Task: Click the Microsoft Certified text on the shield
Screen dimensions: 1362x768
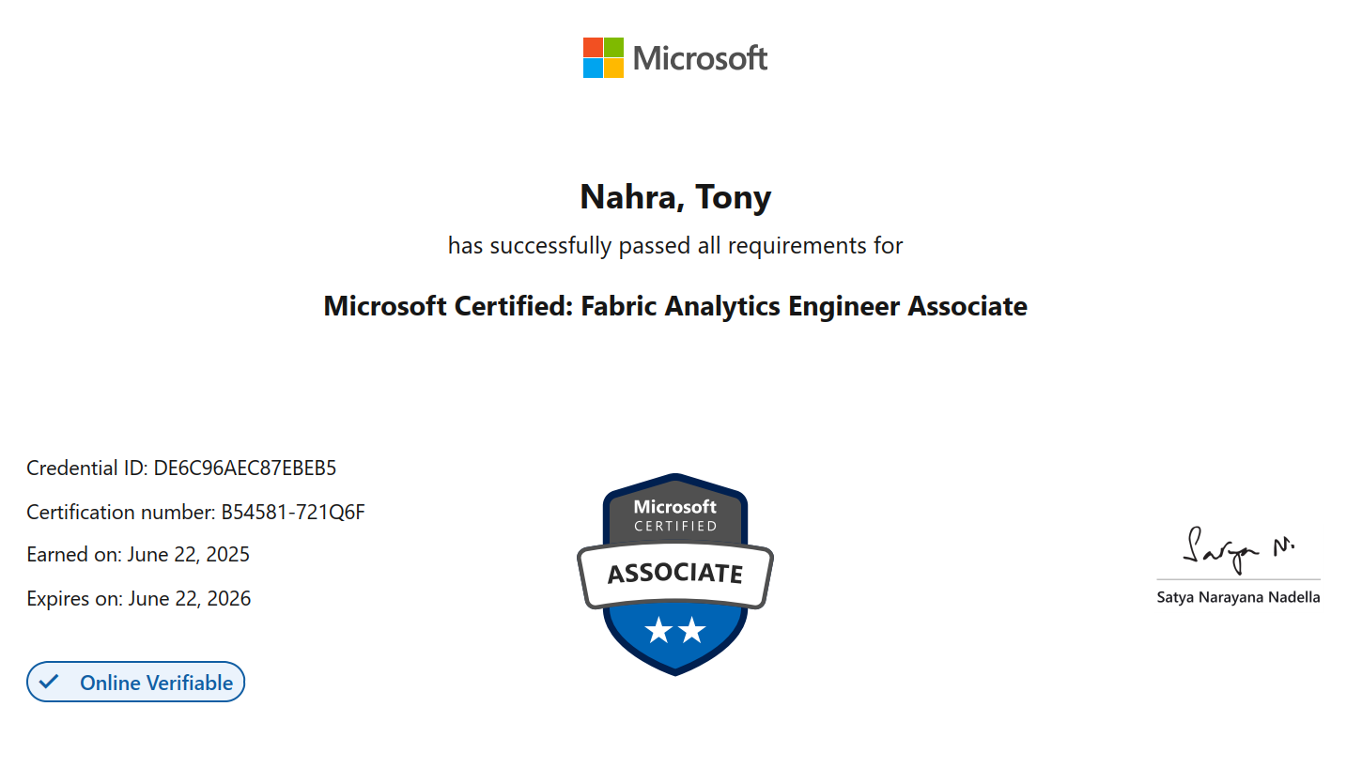Action: pos(675,515)
